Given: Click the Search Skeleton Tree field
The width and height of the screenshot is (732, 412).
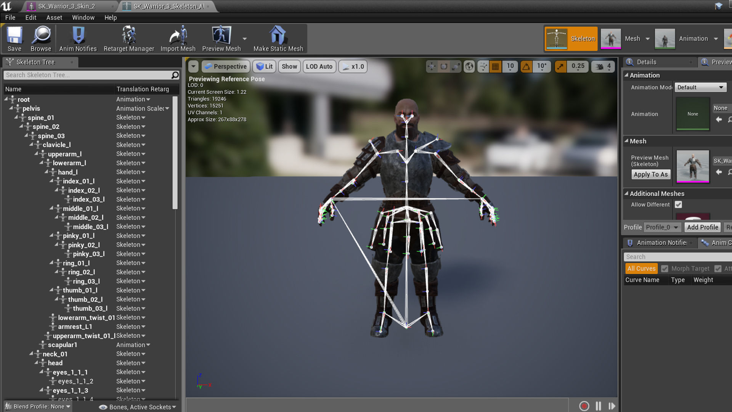Looking at the screenshot, I should click(87, 75).
